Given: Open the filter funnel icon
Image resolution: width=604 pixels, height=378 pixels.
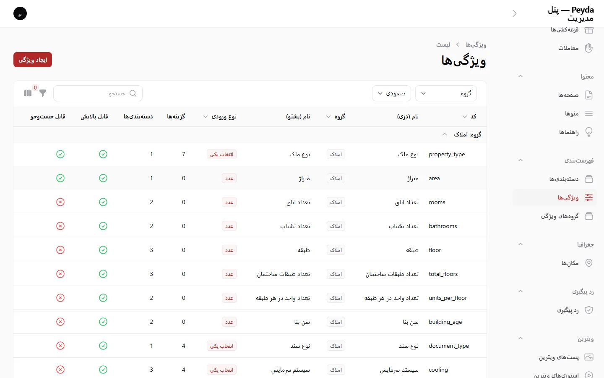Looking at the screenshot, I should 43,93.
